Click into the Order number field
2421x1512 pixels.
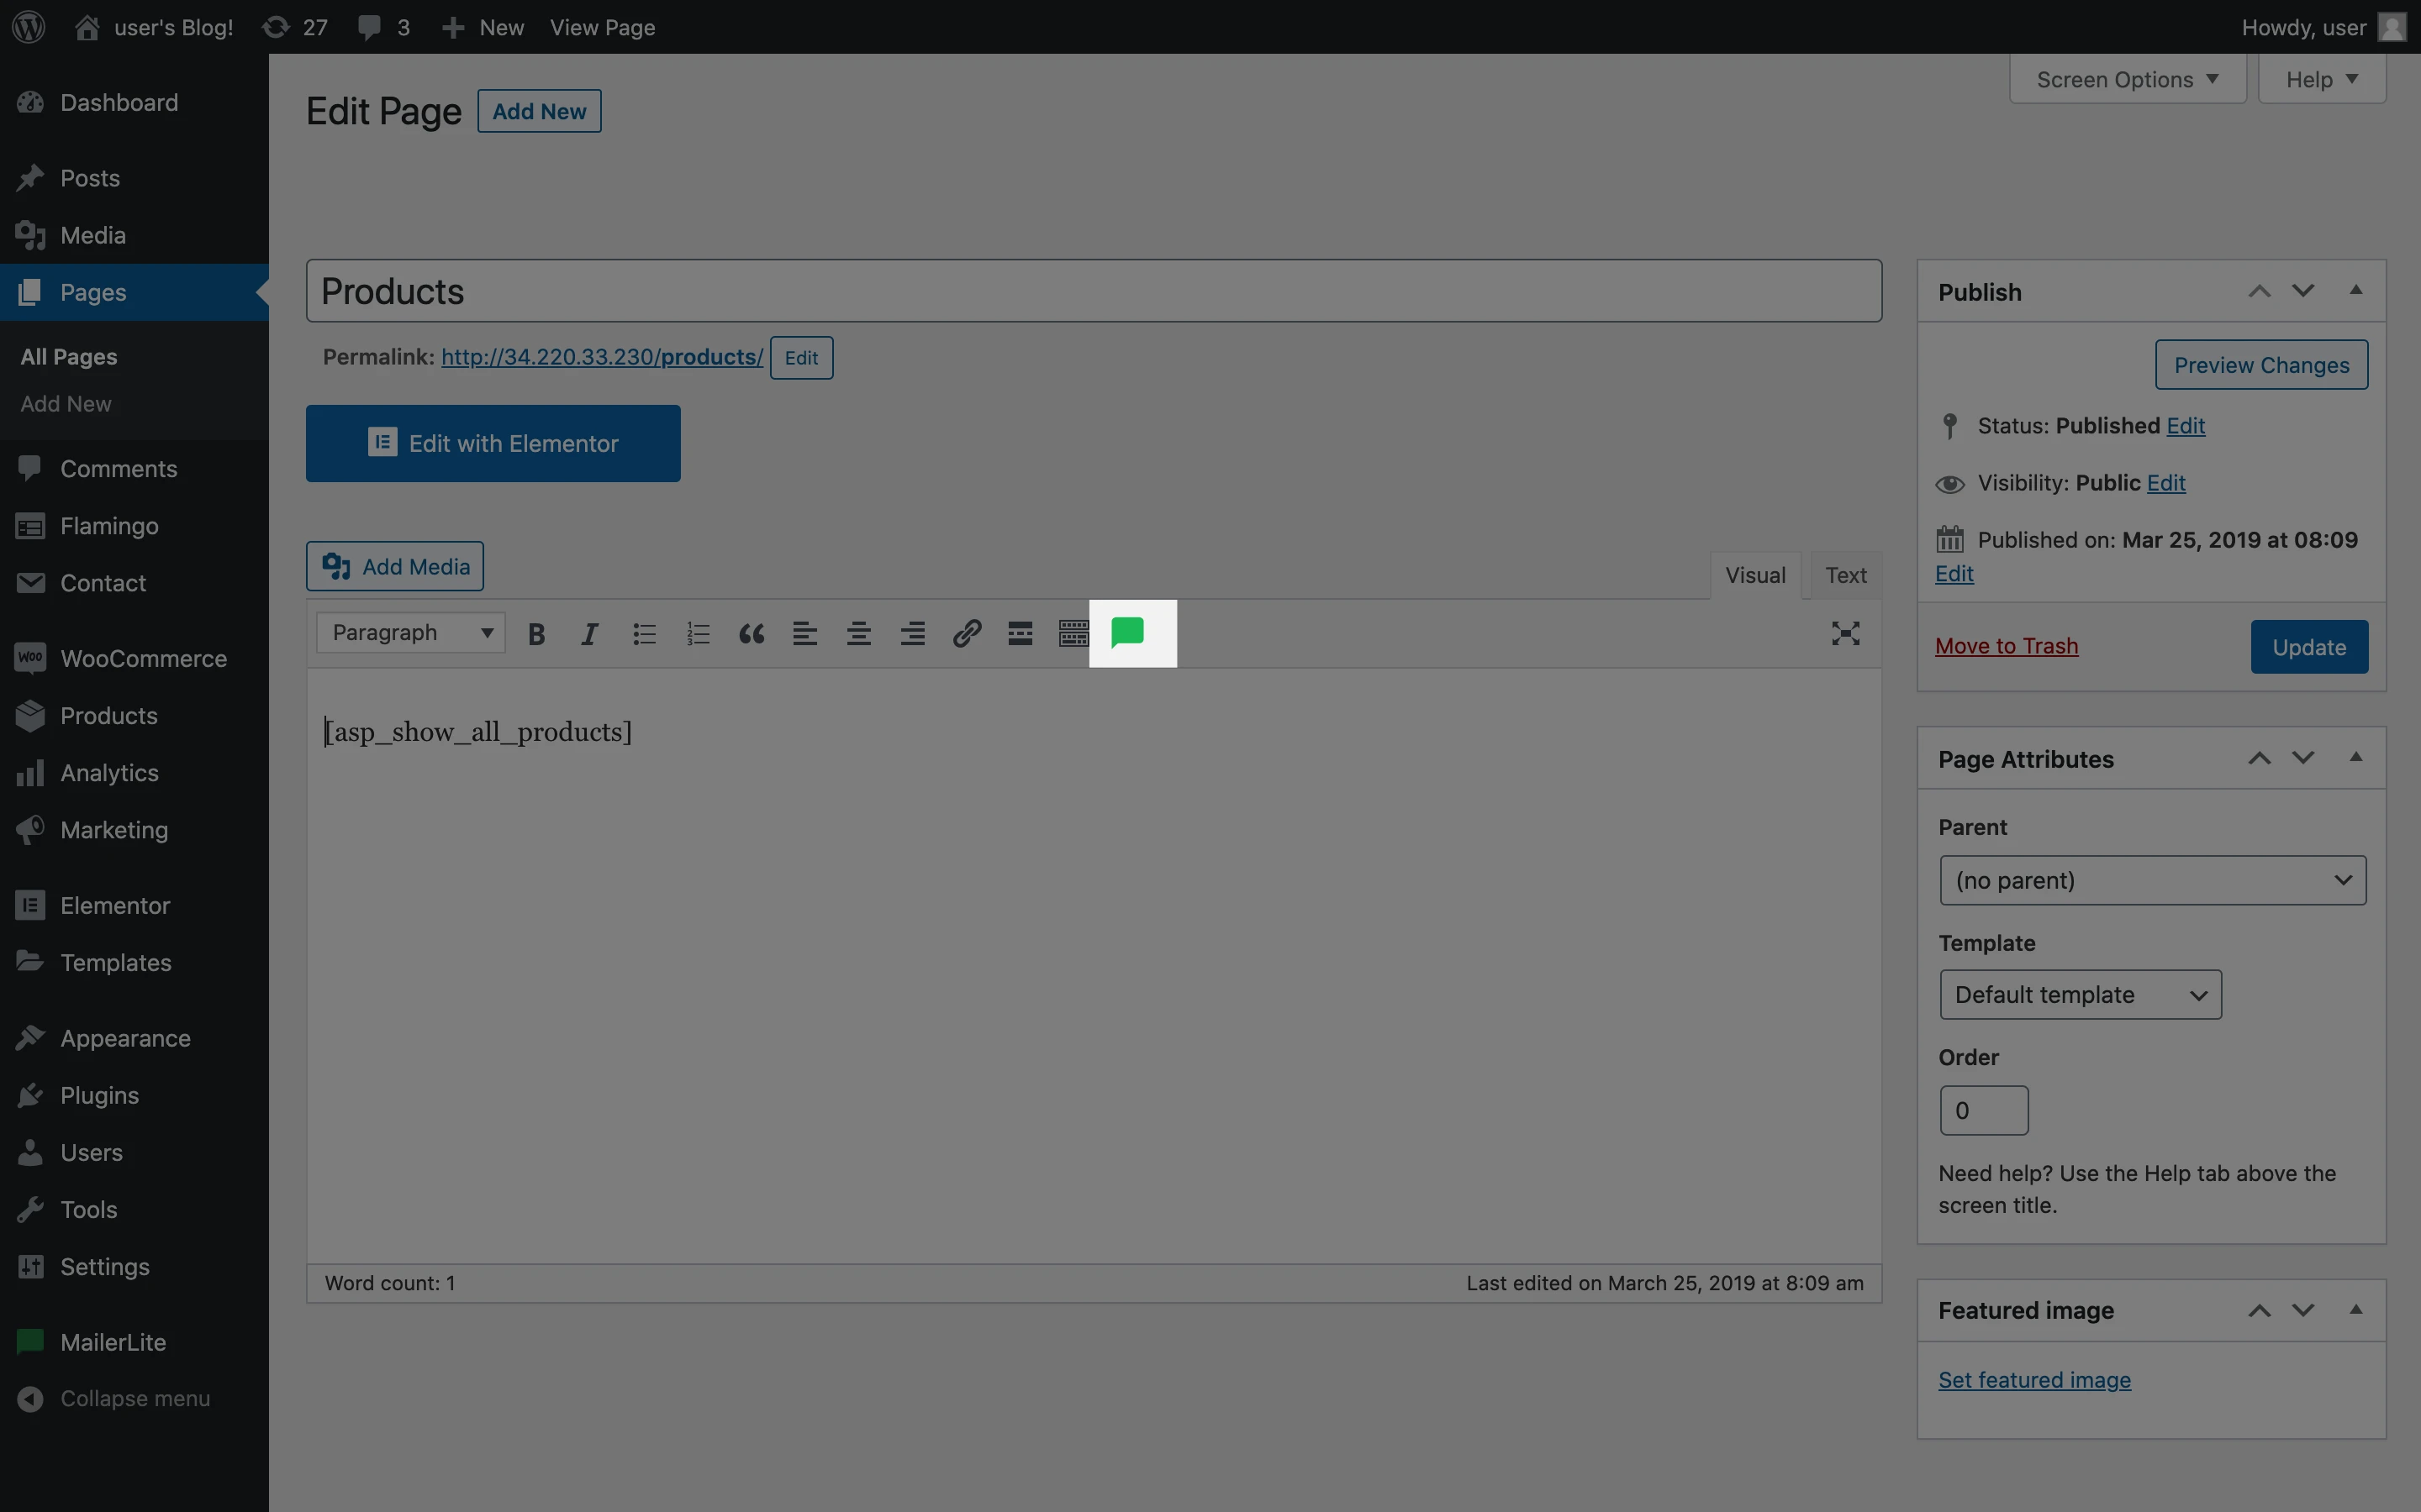point(1983,1110)
